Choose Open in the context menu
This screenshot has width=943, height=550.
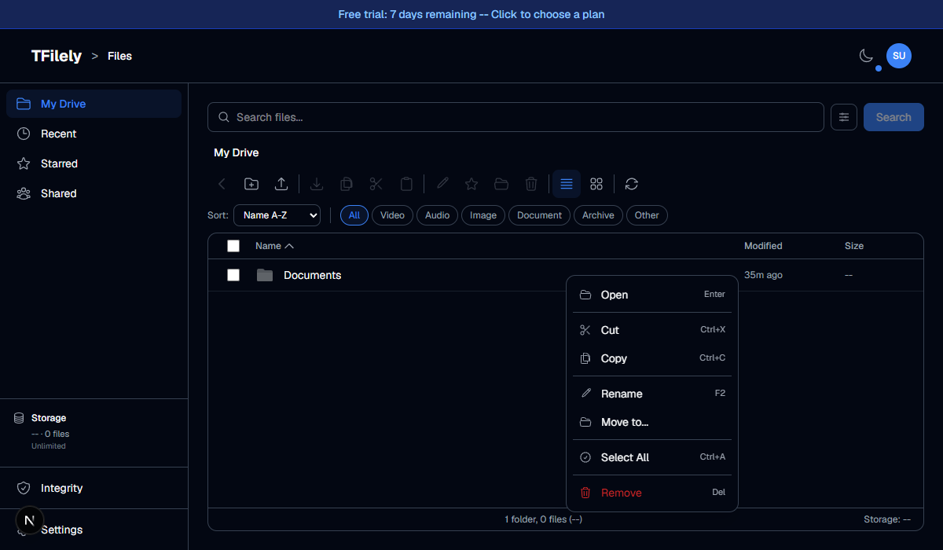[652, 295]
